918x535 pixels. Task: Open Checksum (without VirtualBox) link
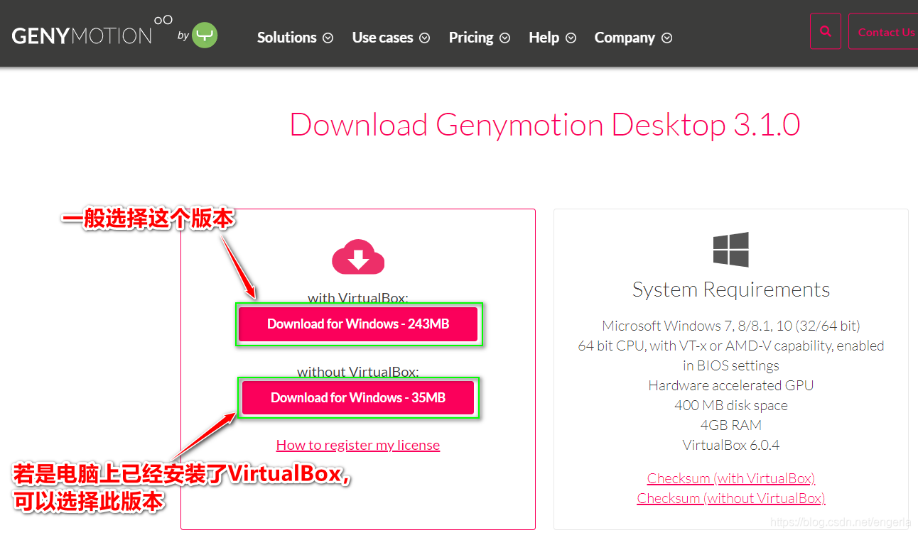(x=731, y=498)
